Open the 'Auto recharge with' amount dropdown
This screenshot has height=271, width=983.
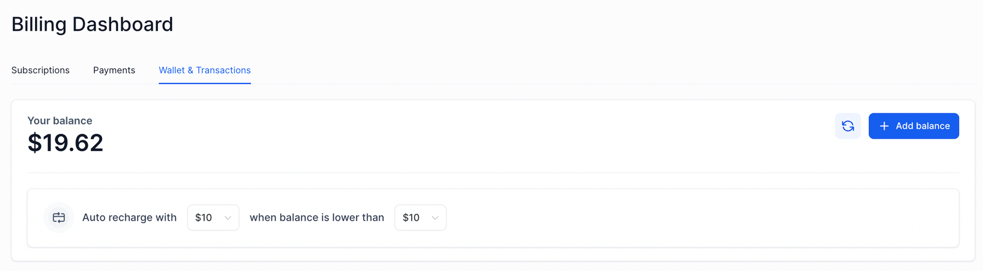(x=213, y=218)
